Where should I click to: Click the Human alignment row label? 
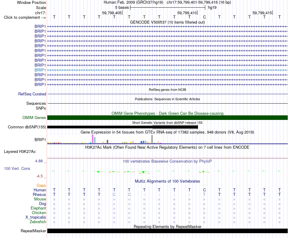pyautogui.click(x=40, y=190)
